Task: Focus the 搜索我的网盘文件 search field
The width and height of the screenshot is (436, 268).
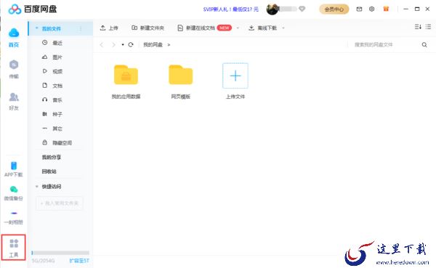Action: (385, 45)
